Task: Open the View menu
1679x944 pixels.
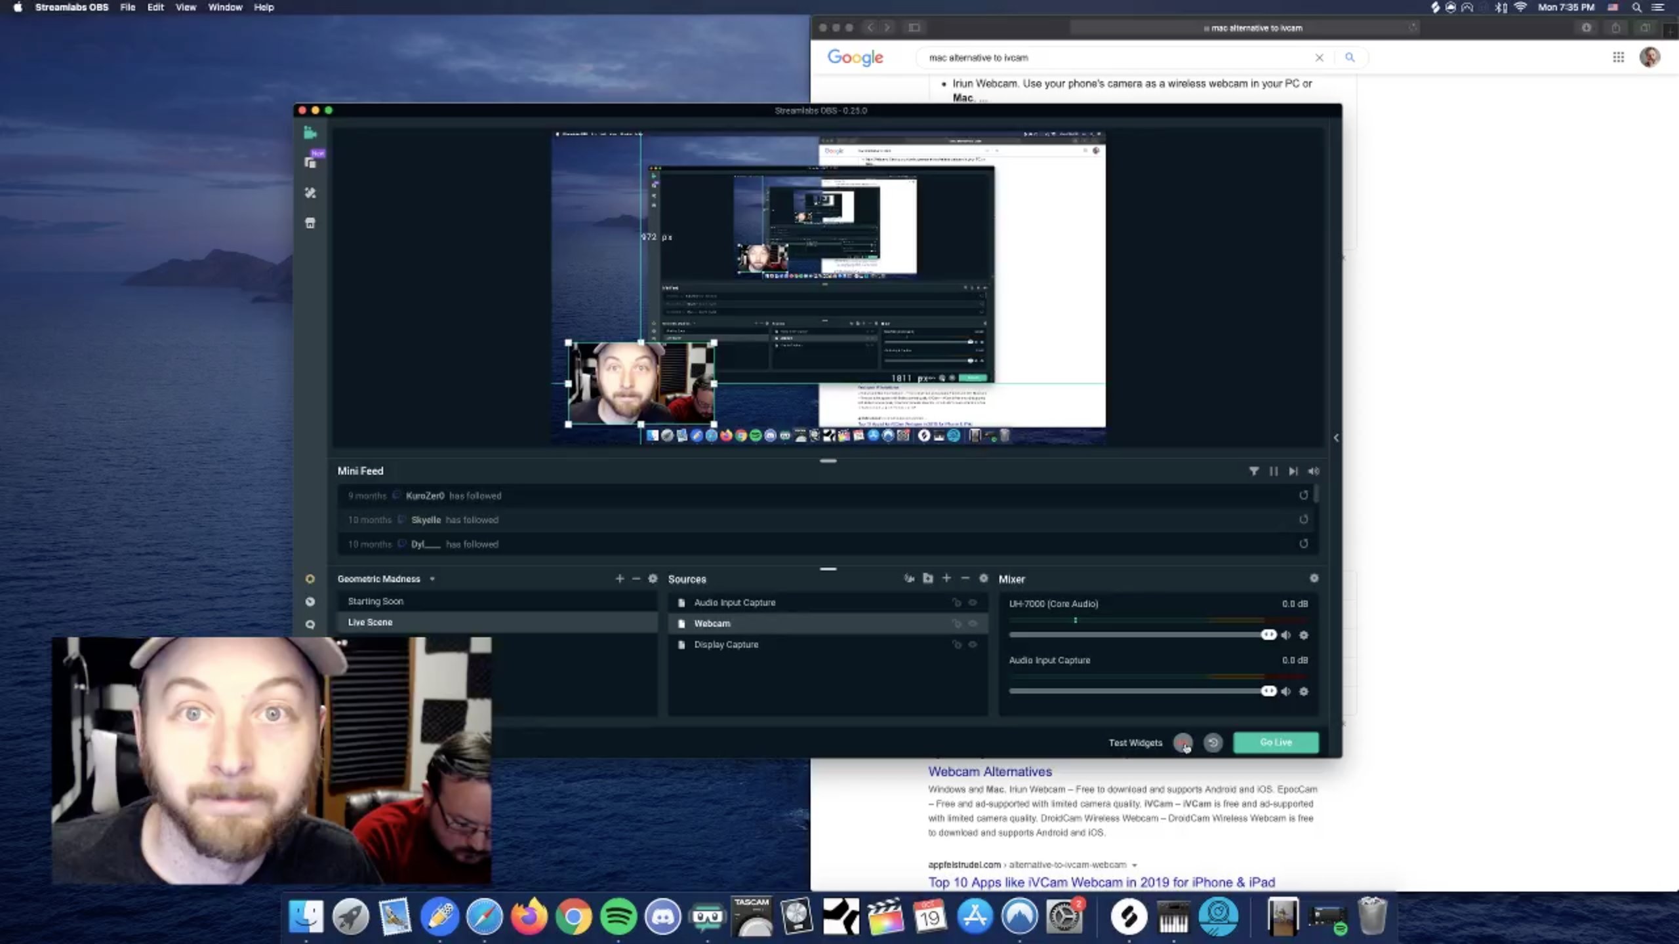Action: (x=186, y=7)
